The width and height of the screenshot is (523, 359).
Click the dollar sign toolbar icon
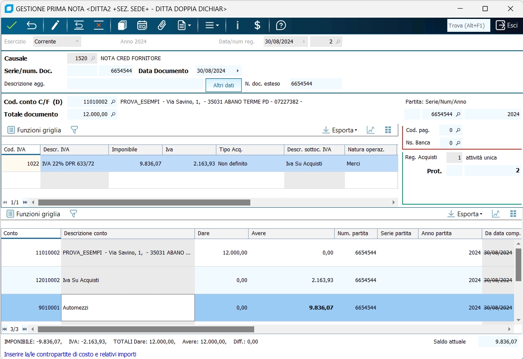[x=257, y=25]
